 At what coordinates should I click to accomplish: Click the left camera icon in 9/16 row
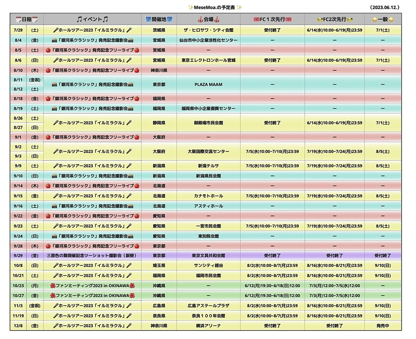coord(54,206)
